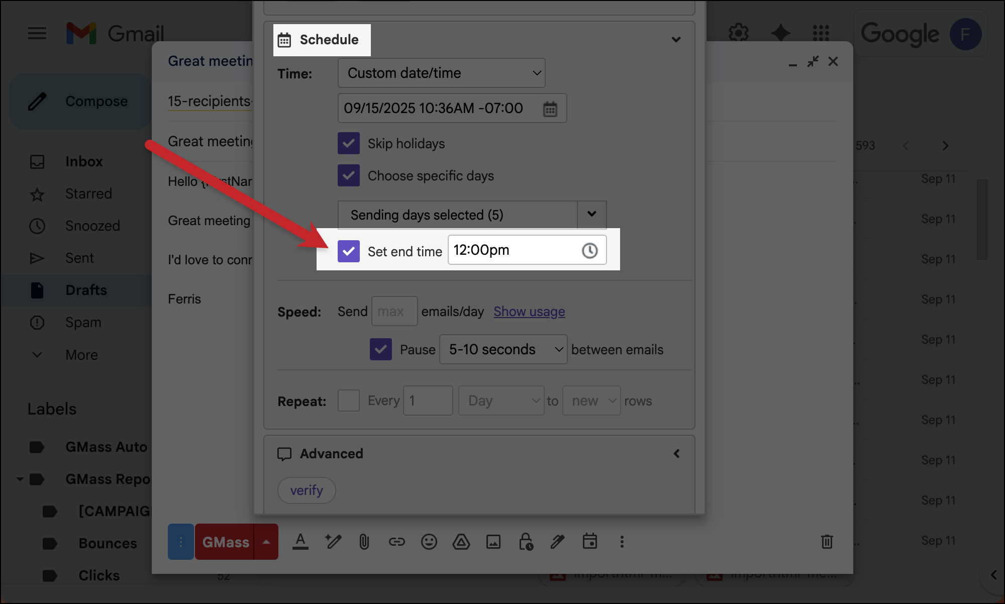Expand Sending days selected dropdown
The height and width of the screenshot is (604, 1005).
591,215
